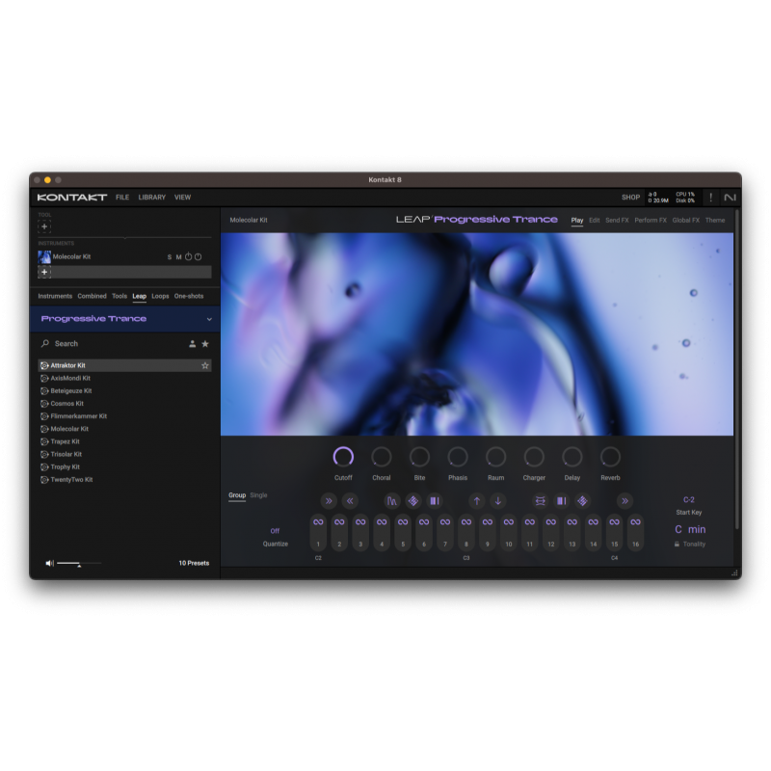Screen dimensions: 771x771
Task: Switch pad mode to Group
Action: [237, 495]
